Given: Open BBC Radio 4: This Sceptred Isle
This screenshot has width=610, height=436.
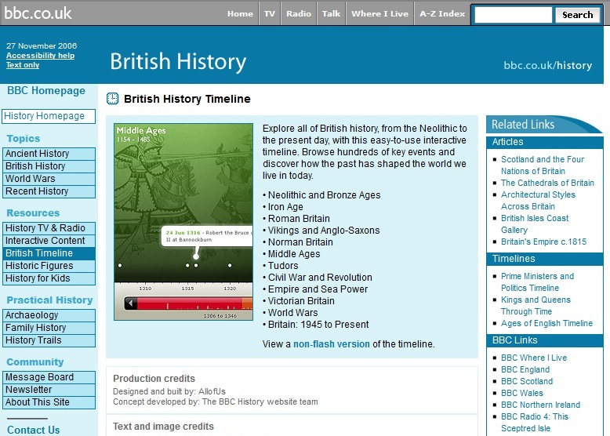Looking at the screenshot, I should 535,423.
